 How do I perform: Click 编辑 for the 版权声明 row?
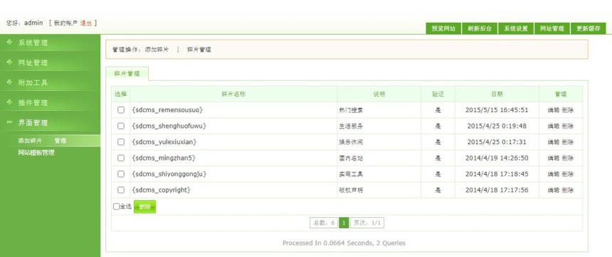click(x=554, y=190)
